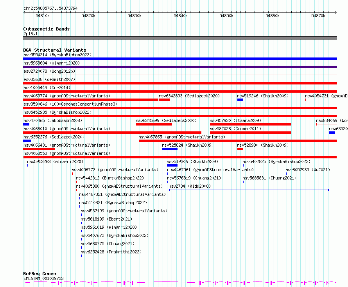Open nsv5685831 (Chuang2021) label
This screenshot has height=287, width=348.
(x=269, y=178)
